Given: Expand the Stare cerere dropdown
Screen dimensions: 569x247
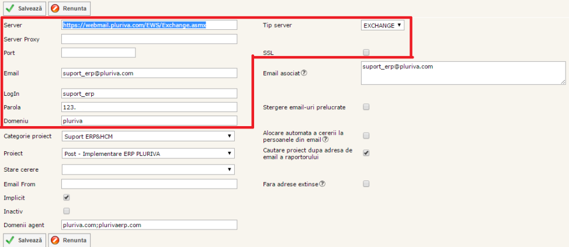Looking at the screenshot, I should [148, 169].
